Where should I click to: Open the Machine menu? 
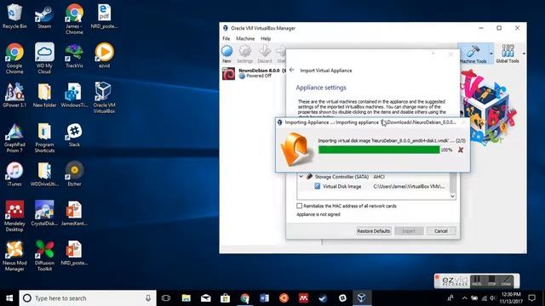point(245,38)
